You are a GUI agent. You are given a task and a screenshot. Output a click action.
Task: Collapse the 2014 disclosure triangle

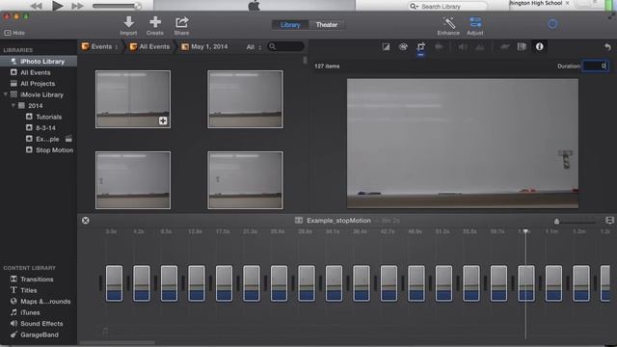point(13,105)
